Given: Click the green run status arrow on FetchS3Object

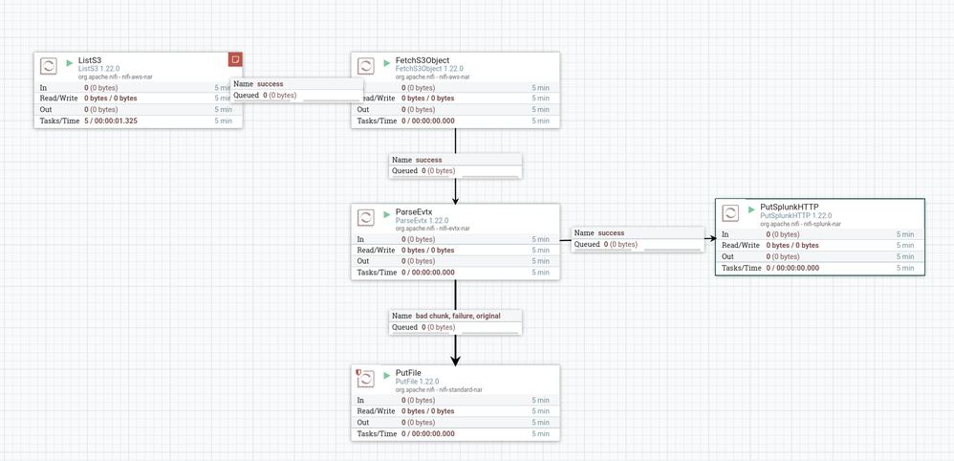Looking at the screenshot, I should click(x=387, y=62).
